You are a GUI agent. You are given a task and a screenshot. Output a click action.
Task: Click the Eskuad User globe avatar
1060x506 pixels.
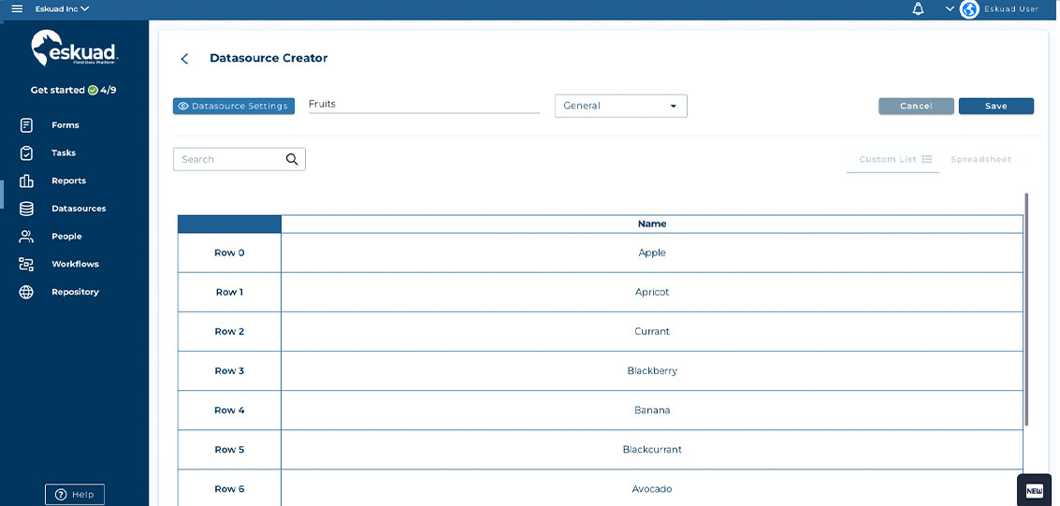click(x=969, y=9)
